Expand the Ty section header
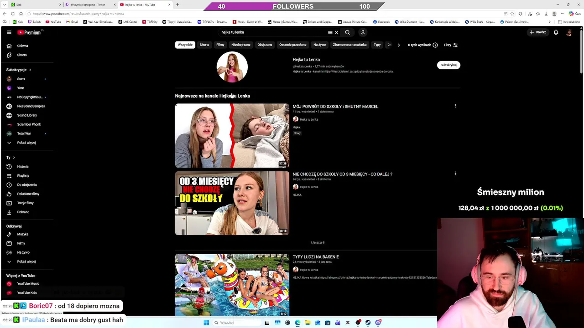Screen dimensions: 584x328 (x=10, y=158)
